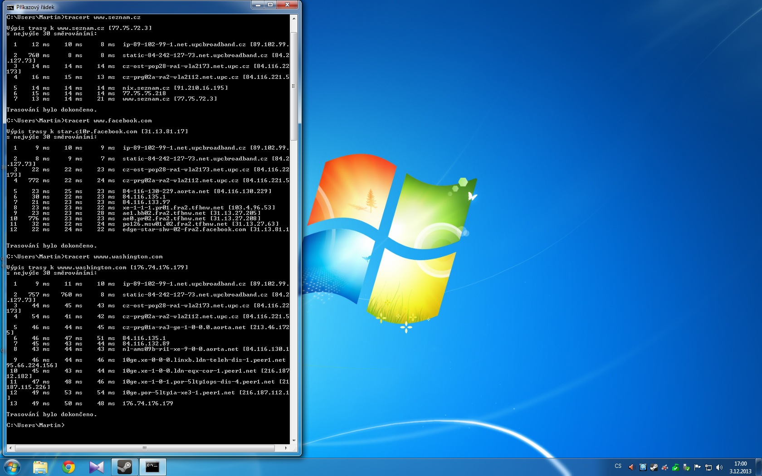Open the Command Prompt window system menu icon

[x=10, y=7]
